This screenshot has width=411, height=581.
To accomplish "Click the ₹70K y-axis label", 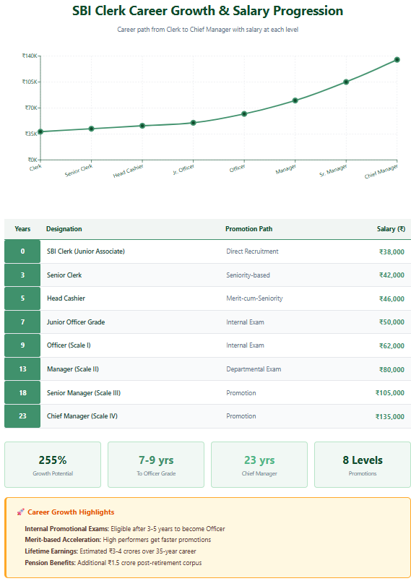I will (31, 108).
